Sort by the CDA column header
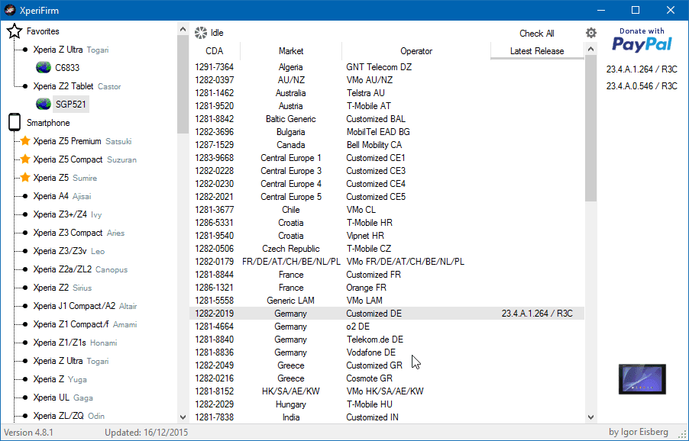The image size is (689, 441). tap(215, 51)
